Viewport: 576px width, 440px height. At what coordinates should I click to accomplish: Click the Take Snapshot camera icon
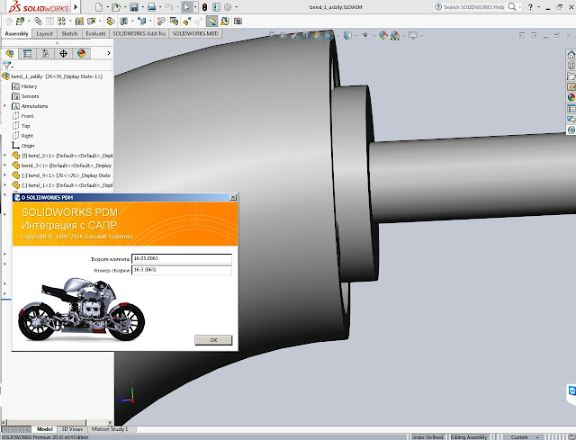pyautogui.click(x=238, y=22)
